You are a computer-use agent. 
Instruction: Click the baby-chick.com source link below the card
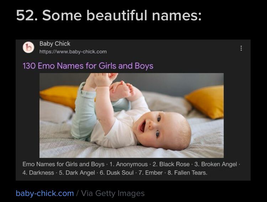pos(45,193)
